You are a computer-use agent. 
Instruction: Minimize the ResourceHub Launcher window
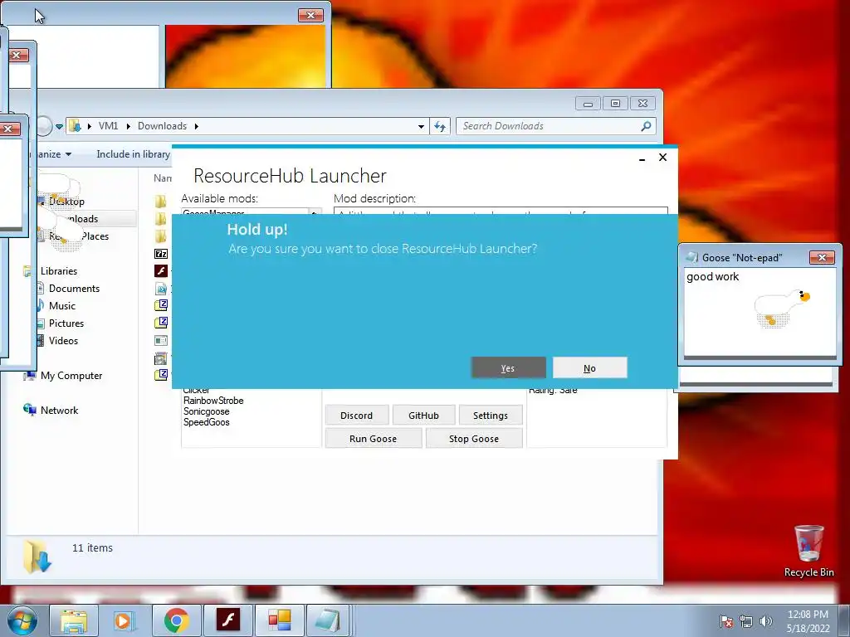point(642,158)
